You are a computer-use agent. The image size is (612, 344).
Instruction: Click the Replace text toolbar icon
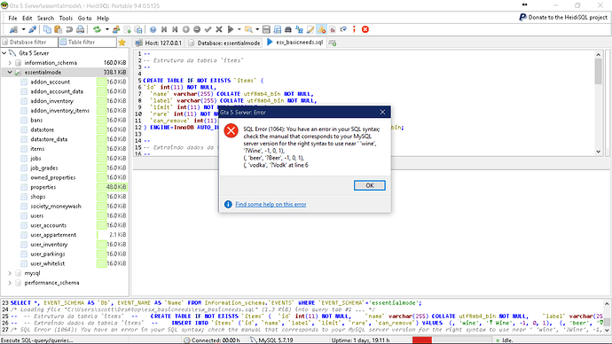tap(300, 29)
